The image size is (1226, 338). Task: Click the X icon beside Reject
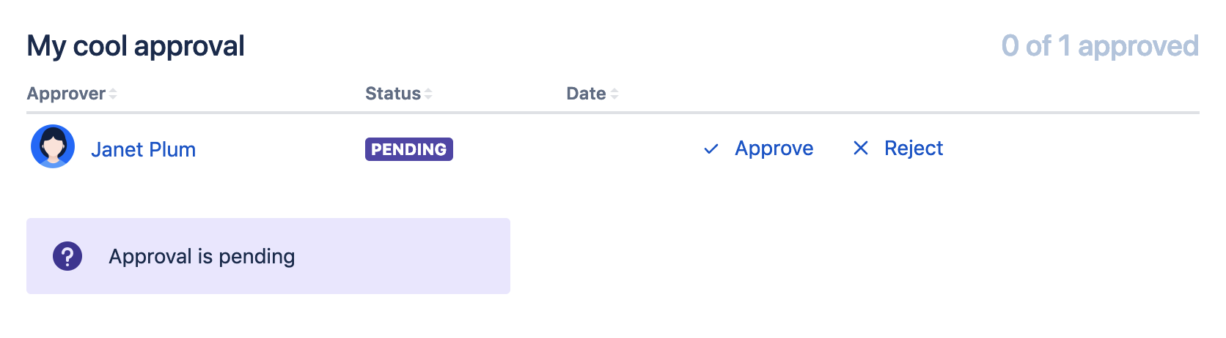coord(861,149)
